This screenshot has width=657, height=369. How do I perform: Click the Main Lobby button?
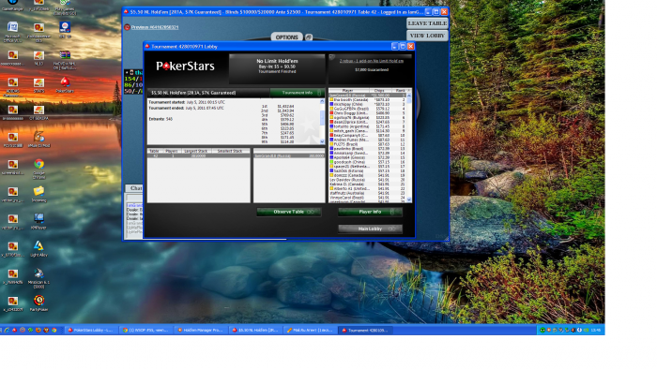click(370, 229)
